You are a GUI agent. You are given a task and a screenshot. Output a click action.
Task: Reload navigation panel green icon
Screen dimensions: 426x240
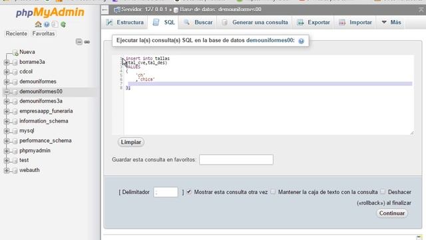(63, 25)
